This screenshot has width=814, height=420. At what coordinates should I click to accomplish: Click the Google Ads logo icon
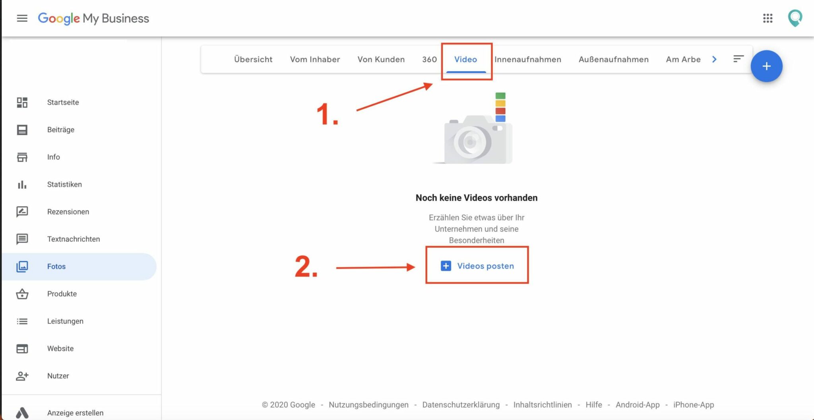[22, 413]
